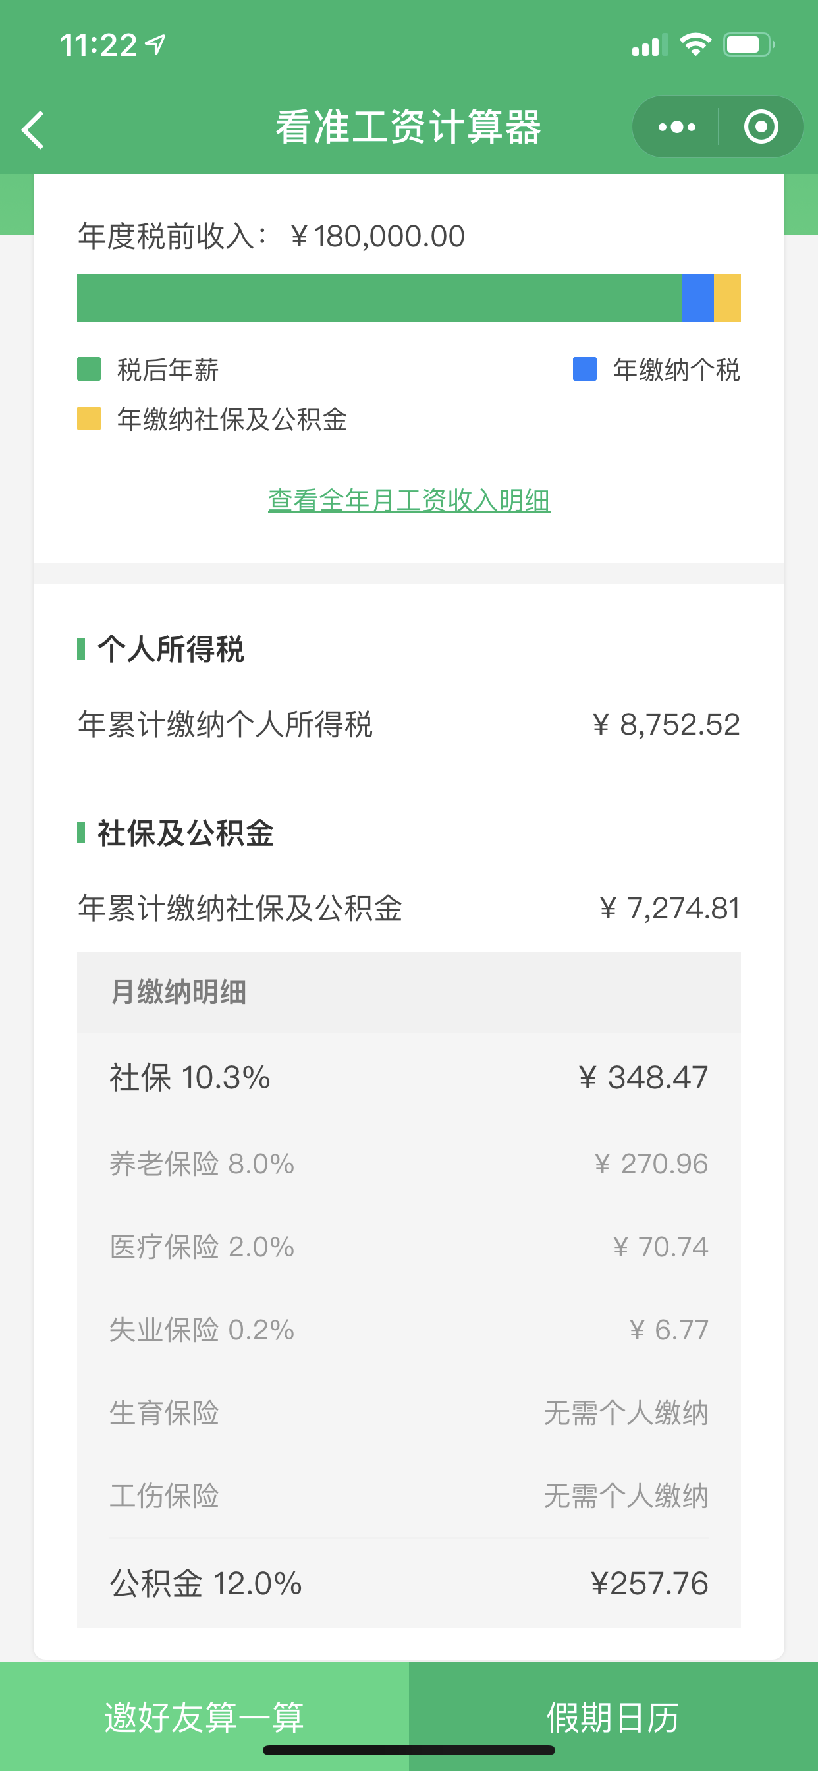Open 查看全年月工资收入明细 link
Viewport: 818px width, 1771px height.
coord(409,501)
